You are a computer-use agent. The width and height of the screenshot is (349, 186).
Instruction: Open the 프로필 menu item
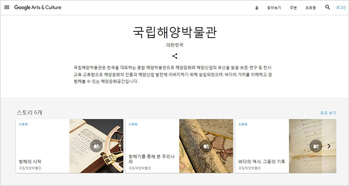[x=310, y=8]
